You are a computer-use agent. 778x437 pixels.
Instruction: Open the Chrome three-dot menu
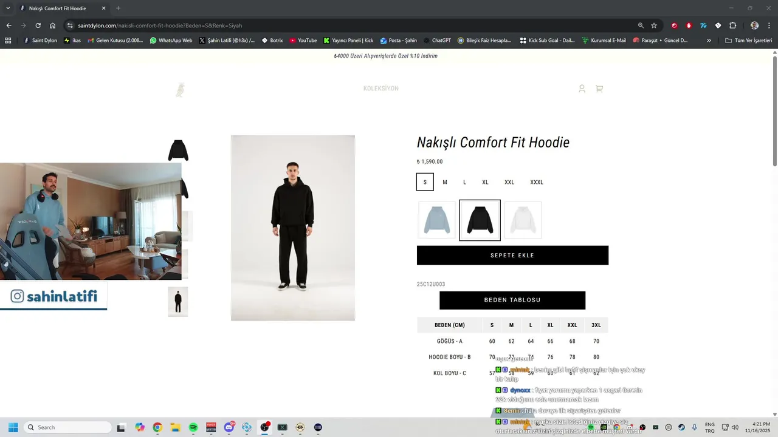coord(769,25)
